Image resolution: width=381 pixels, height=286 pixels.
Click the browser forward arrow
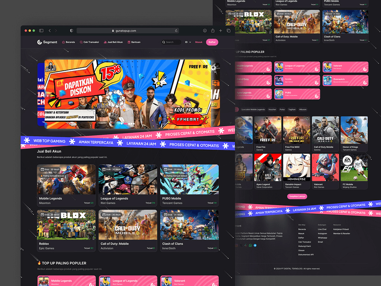coord(56,31)
